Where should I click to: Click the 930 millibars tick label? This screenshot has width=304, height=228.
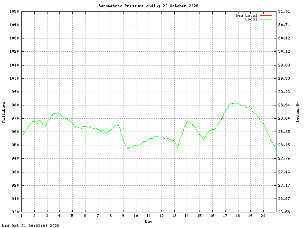[x=15, y=172]
